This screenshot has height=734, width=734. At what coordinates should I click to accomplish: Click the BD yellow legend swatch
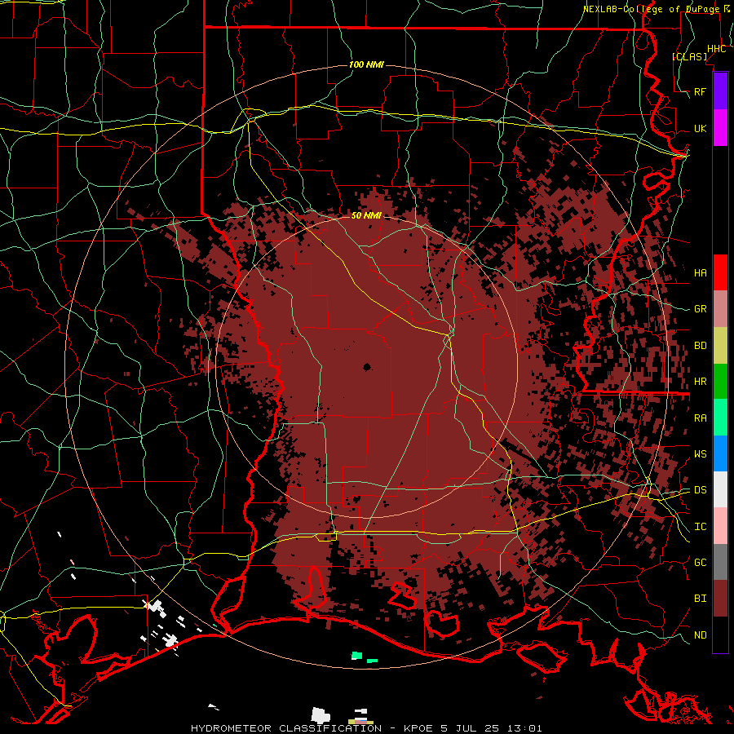(x=720, y=346)
